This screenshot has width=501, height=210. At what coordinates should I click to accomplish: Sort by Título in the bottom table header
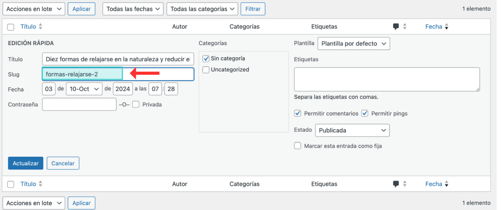(x=40, y=184)
